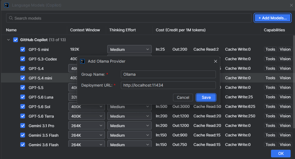Click the Add Models button
Image resolution: width=295 pixels, height=159 pixels.
click(272, 18)
